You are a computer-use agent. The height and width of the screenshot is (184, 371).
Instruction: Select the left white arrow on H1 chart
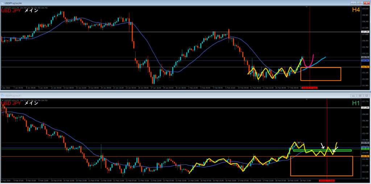(322, 145)
